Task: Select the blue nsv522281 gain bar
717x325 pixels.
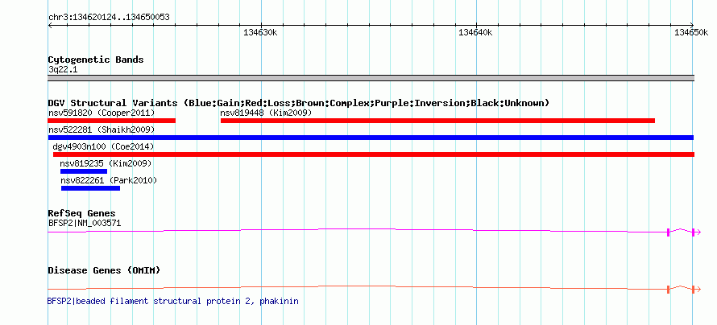Action: click(371, 138)
